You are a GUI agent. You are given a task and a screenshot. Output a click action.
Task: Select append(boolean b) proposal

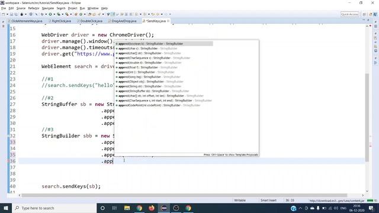tap(164, 44)
